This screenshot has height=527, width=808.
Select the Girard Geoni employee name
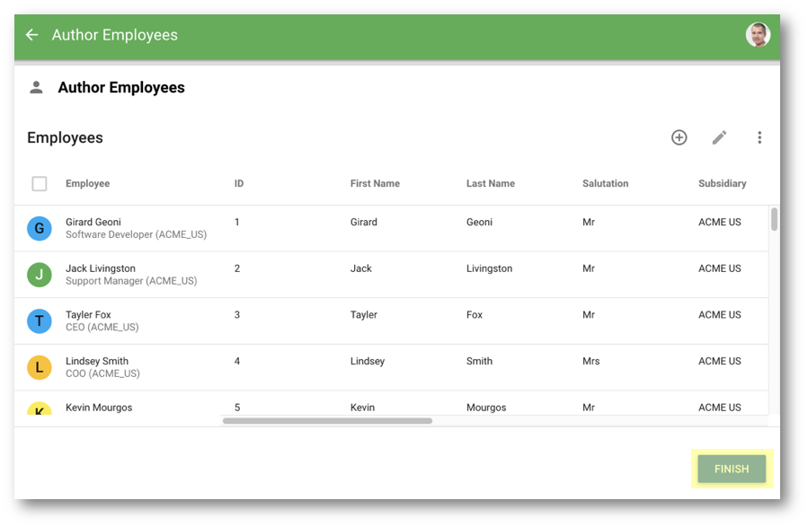pyautogui.click(x=93, y=223)
